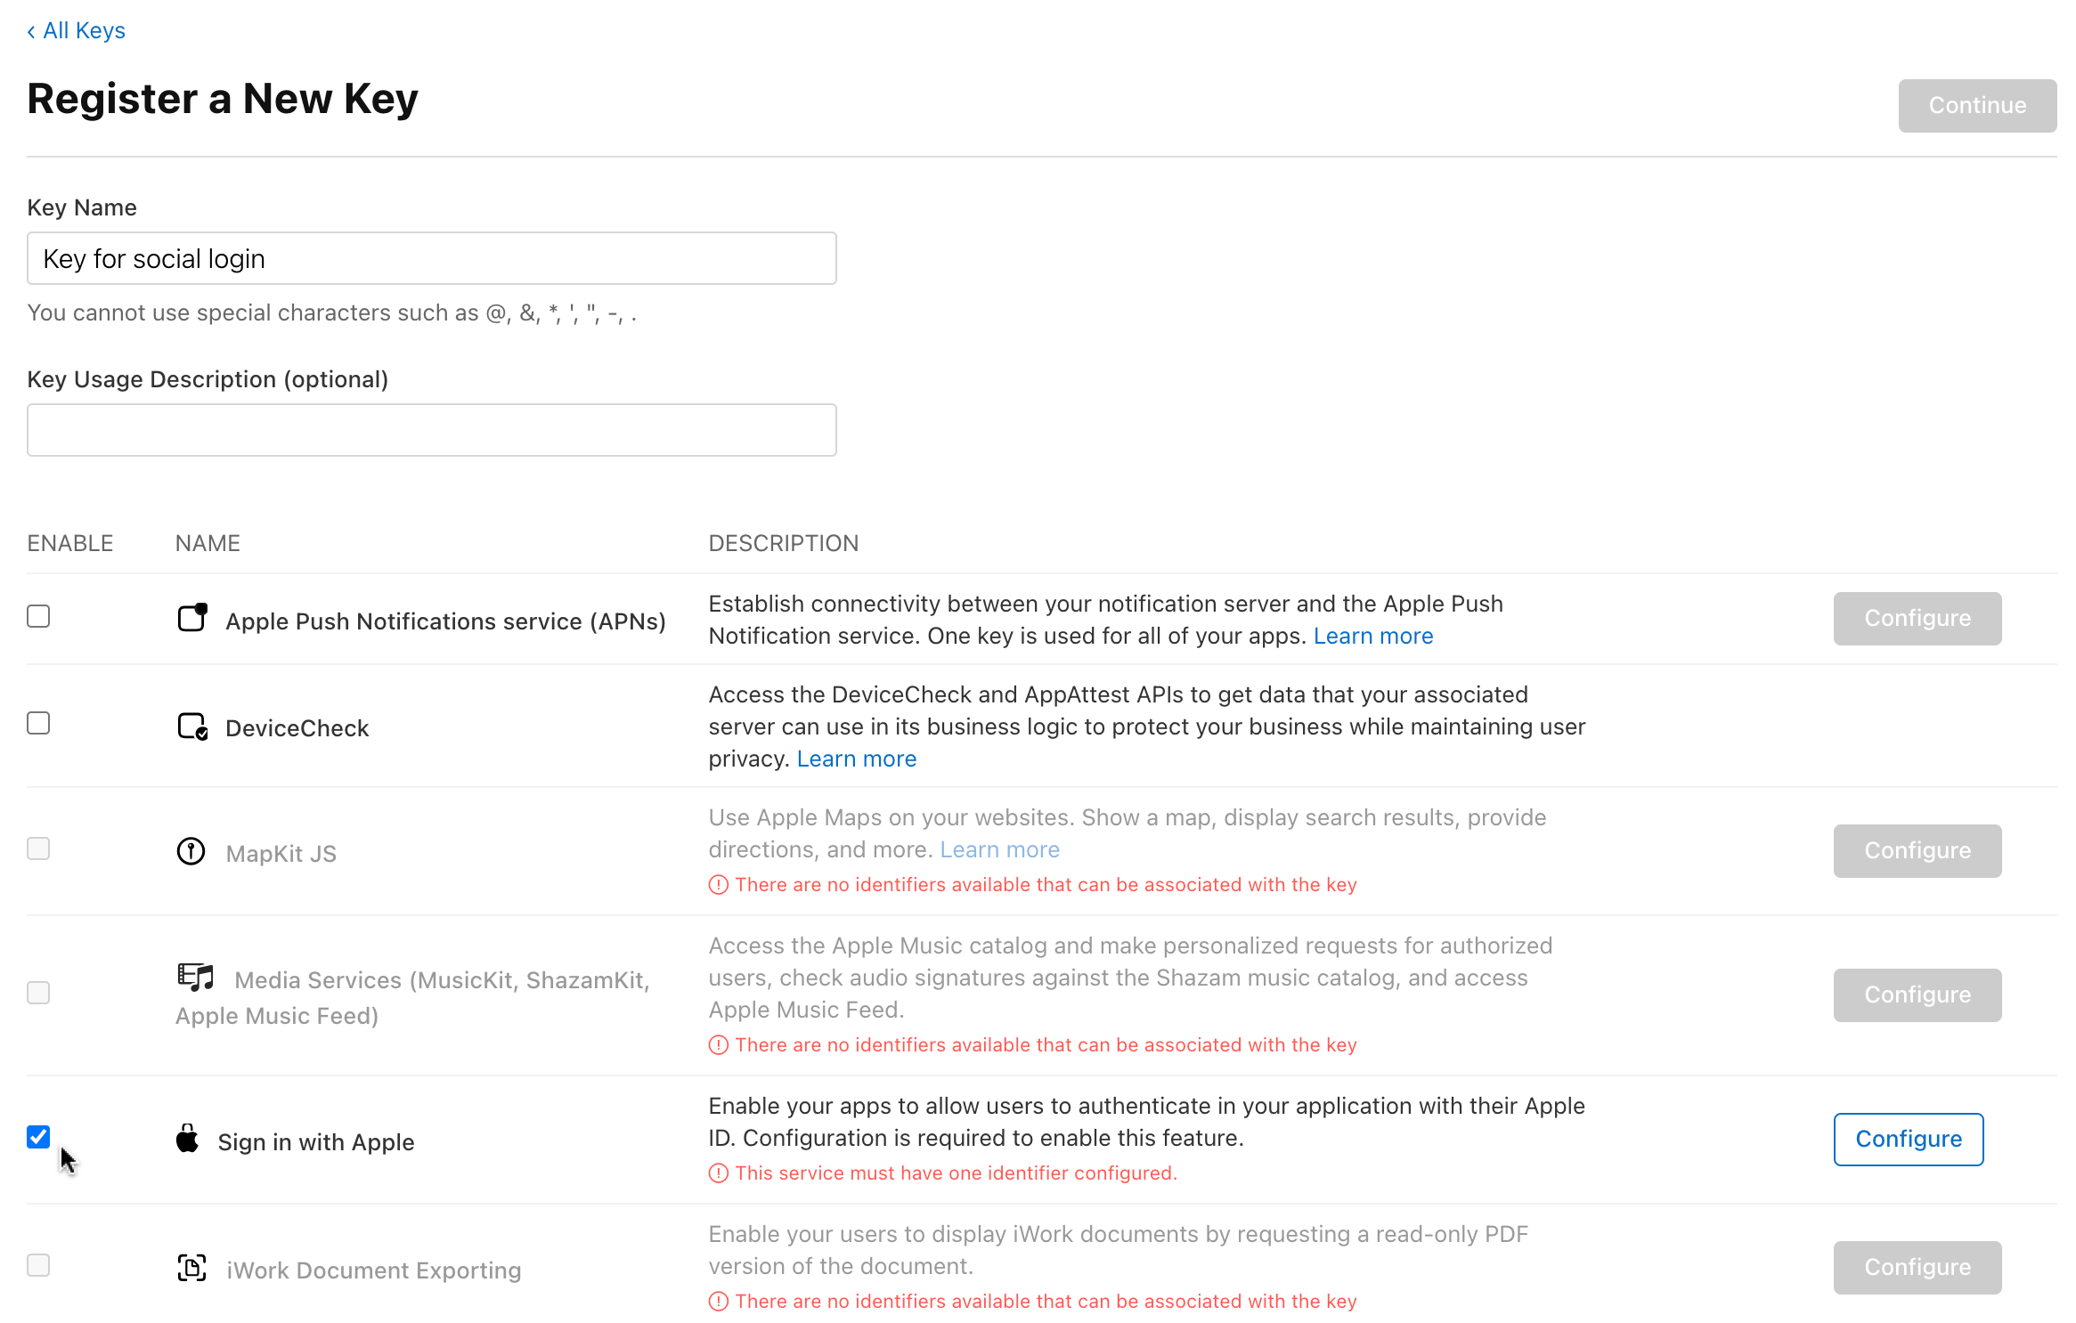Click the disabled iWork Document Exporting checkbox
The height and width of the screenshot is (1323, 2076).
click(38, 1265)
